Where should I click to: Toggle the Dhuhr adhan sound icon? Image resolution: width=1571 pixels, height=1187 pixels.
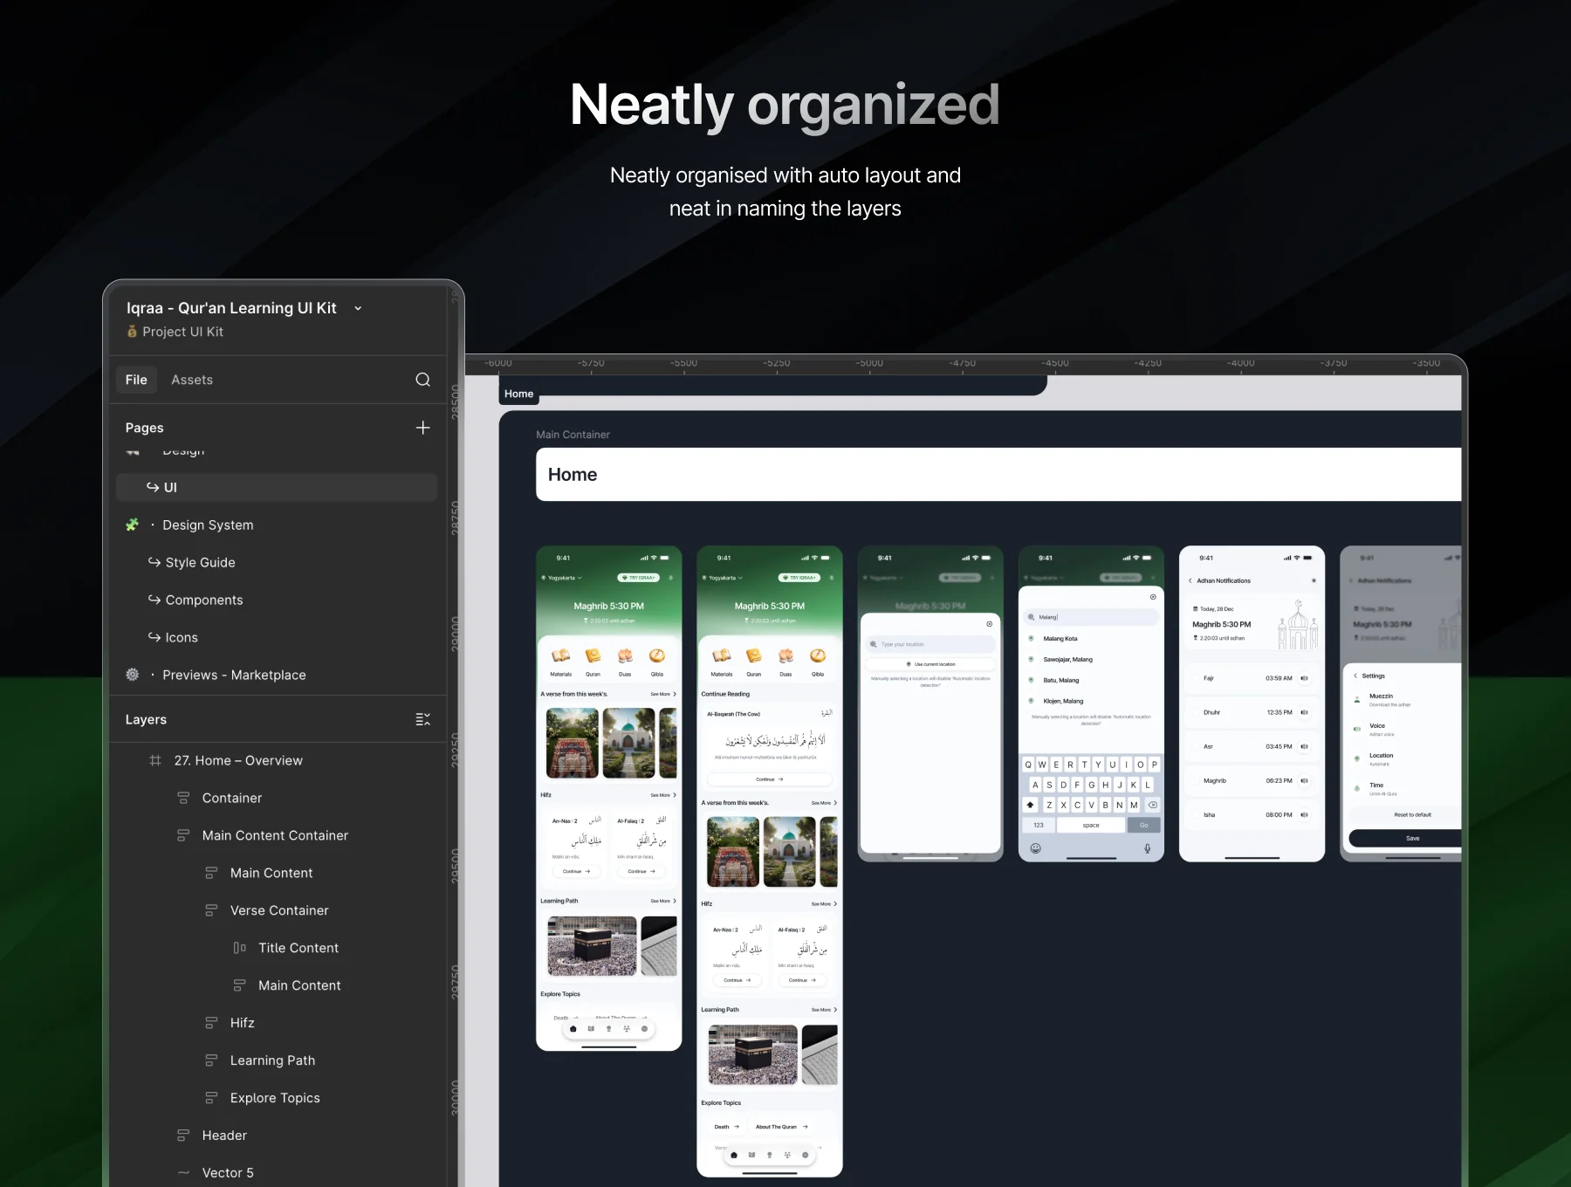(x=1304, y=712)
